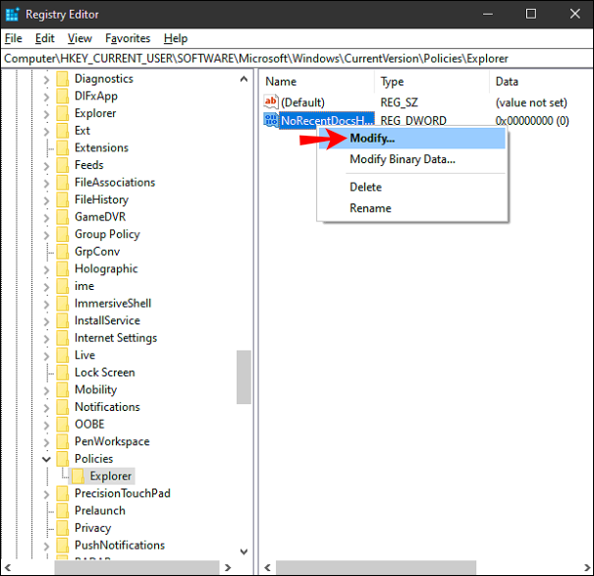This screenshot has width=594, height=576.
Task: Select the Prelaunch key label
Action: [99, 511]
